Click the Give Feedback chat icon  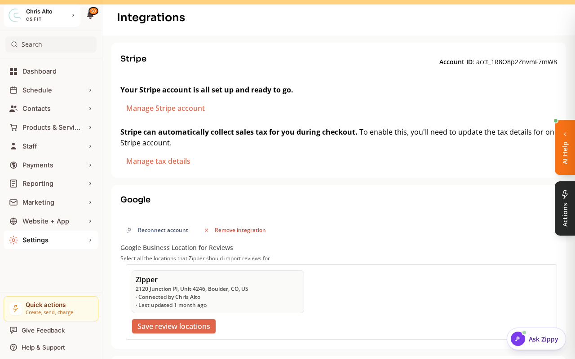click(x=13, y=330)
